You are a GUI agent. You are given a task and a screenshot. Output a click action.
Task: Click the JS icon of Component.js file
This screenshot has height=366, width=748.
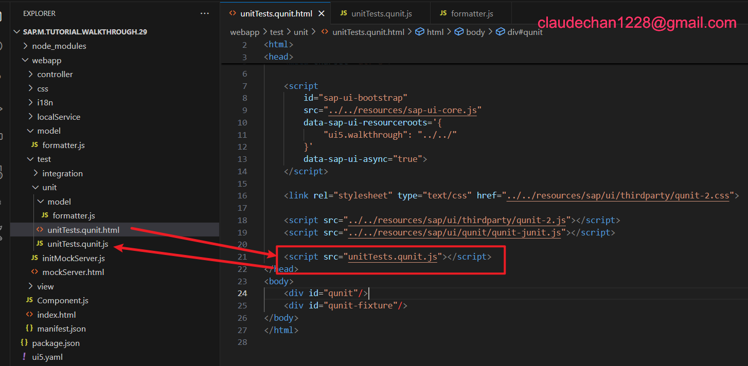(29, 300)
